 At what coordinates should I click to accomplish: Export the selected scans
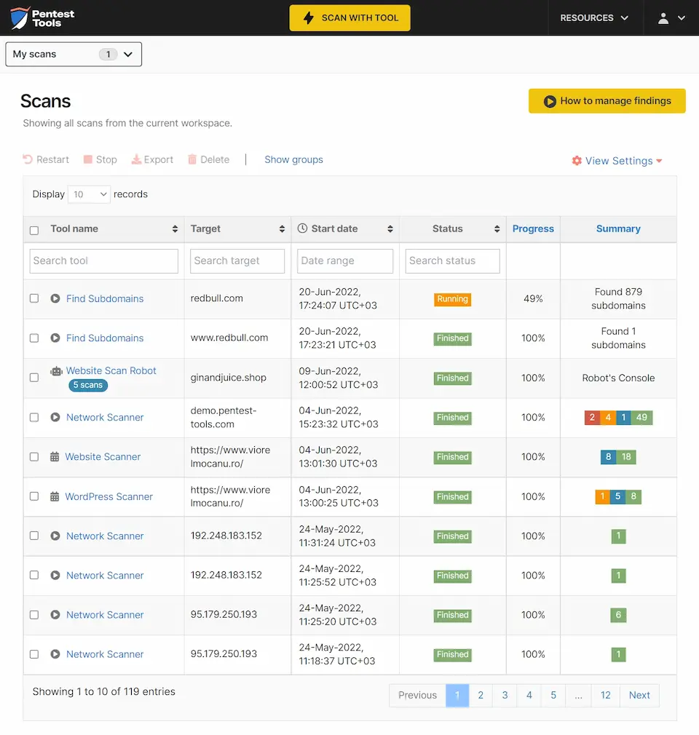(136, 159)
